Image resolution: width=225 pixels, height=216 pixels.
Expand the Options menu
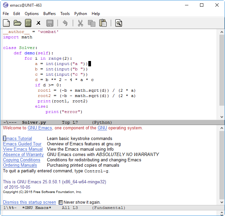tap(32, 14)
